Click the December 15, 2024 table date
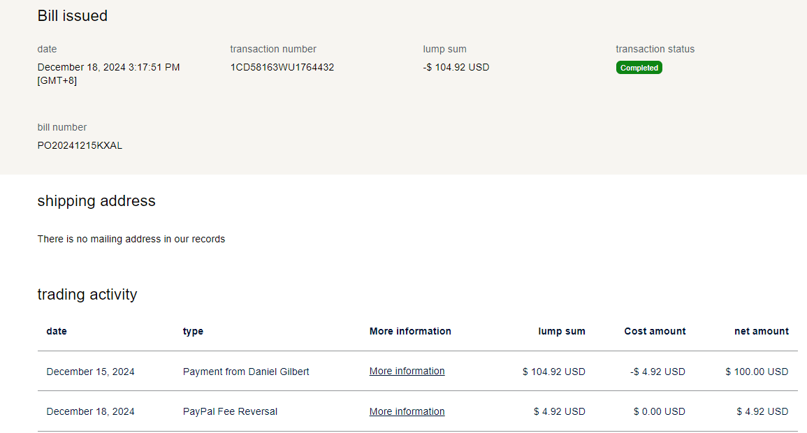 pos(90,372)
